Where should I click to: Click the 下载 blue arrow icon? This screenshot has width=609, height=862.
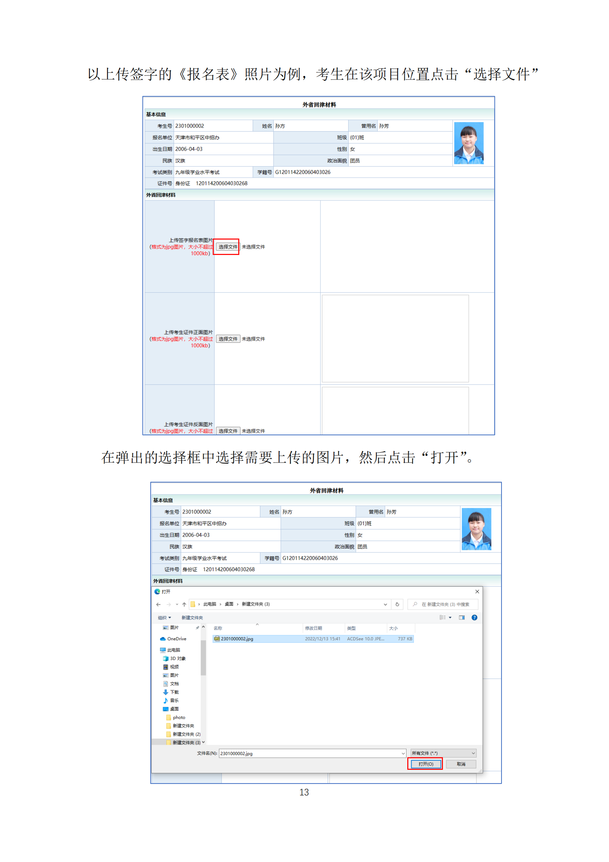coord(165,692)
